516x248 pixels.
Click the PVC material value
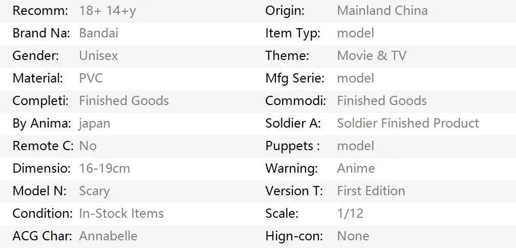[91, 78]
